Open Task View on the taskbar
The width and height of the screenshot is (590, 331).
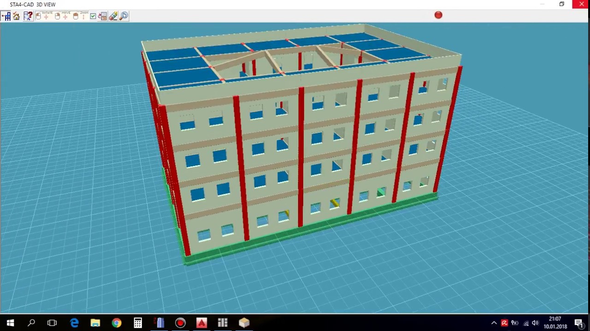click(x=52, y=323)
